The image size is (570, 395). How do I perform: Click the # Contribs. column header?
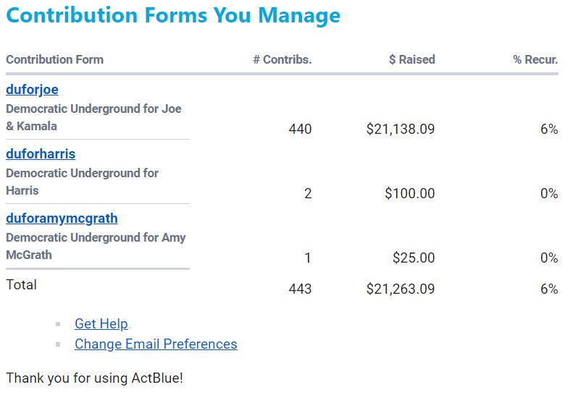click(x=282, y=59)
